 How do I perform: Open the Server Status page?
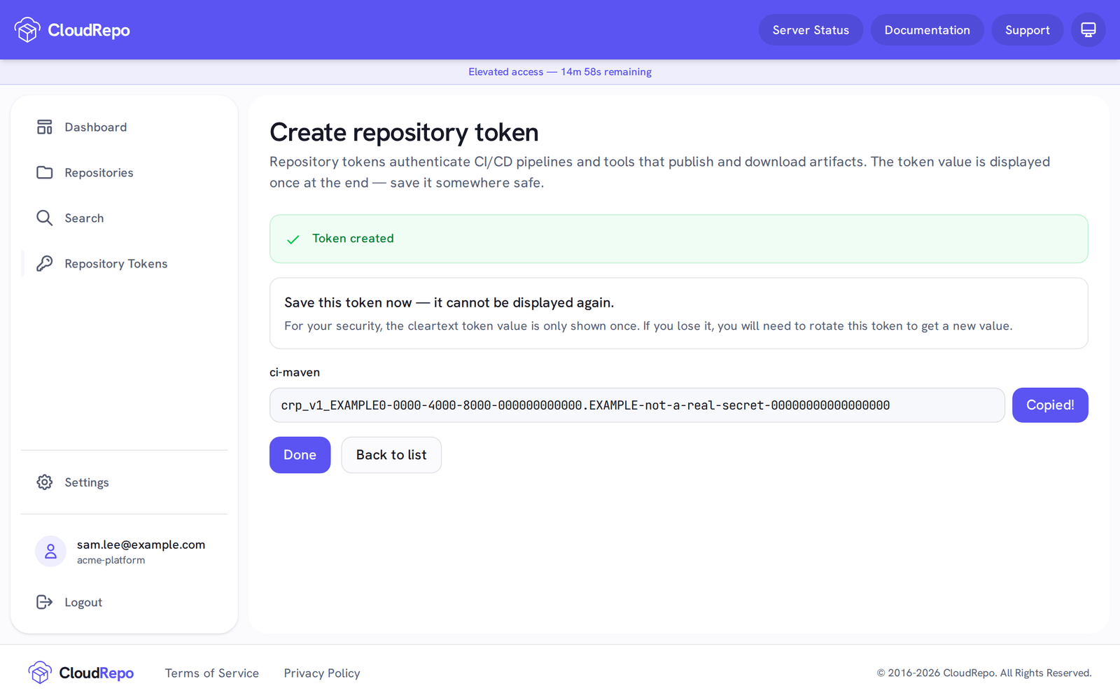point(811,30)
